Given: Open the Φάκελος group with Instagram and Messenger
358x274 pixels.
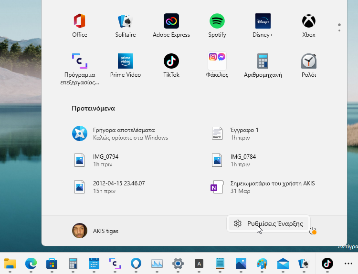Looking at the screenshot, I should 217,66.
